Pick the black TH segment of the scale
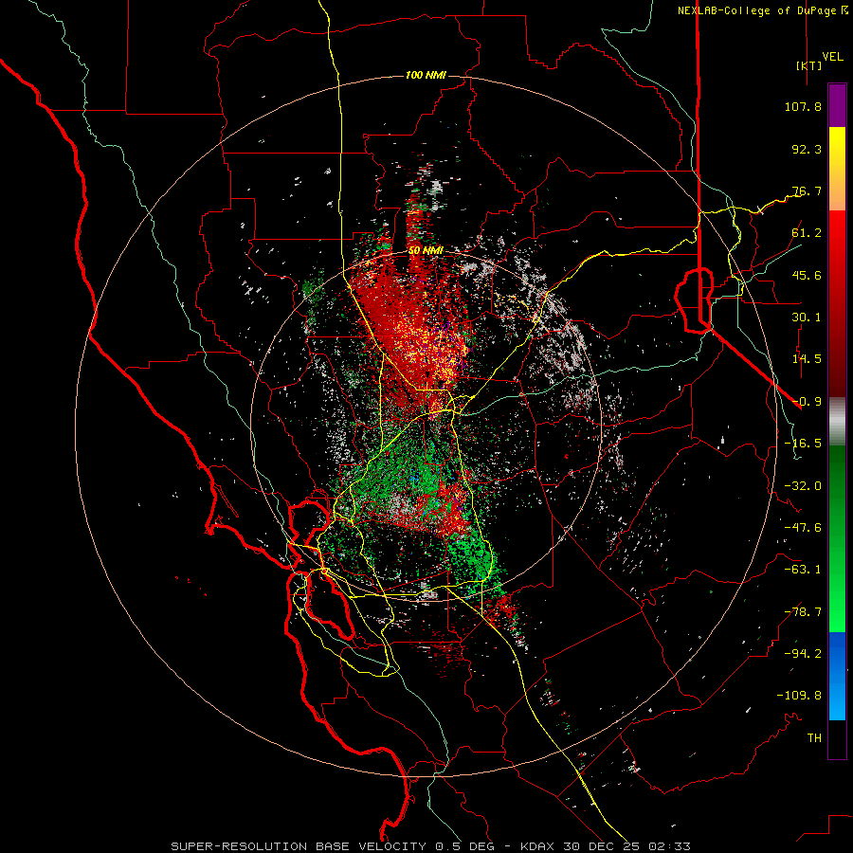 837,739
